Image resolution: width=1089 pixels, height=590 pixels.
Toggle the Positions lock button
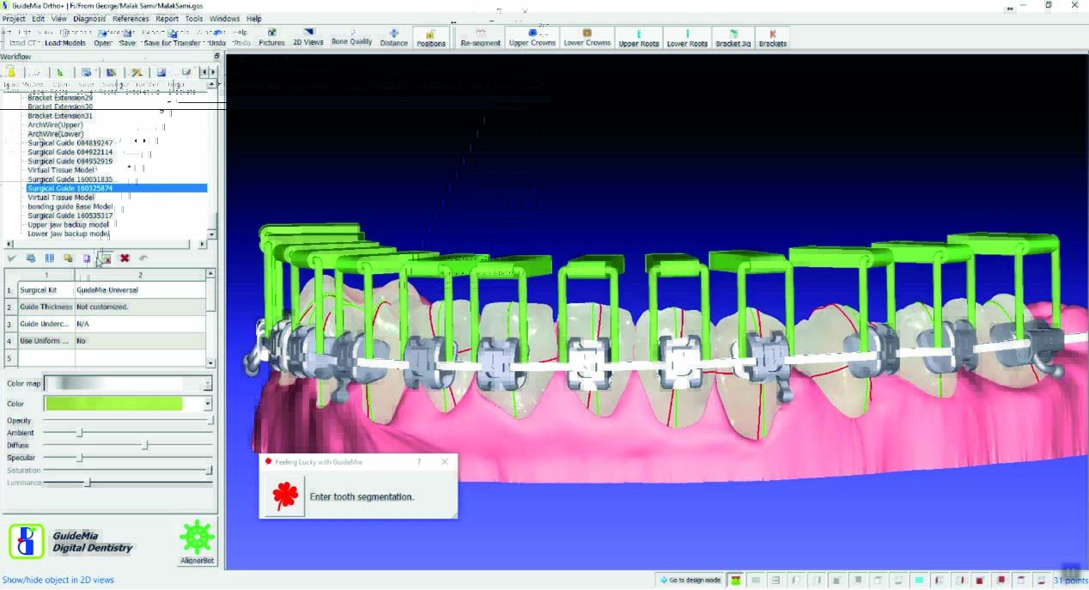431,38
